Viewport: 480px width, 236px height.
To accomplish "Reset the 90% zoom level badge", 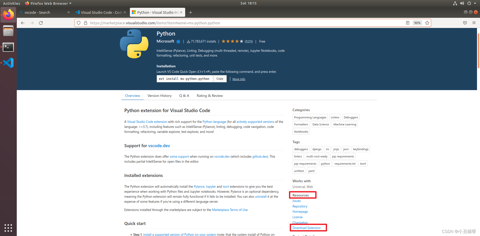I will pos(417,23).
